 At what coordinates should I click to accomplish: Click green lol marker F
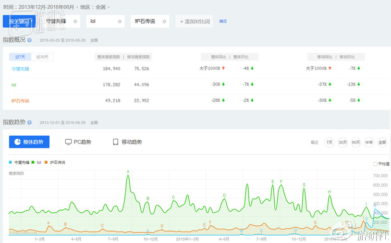(281, 181)
